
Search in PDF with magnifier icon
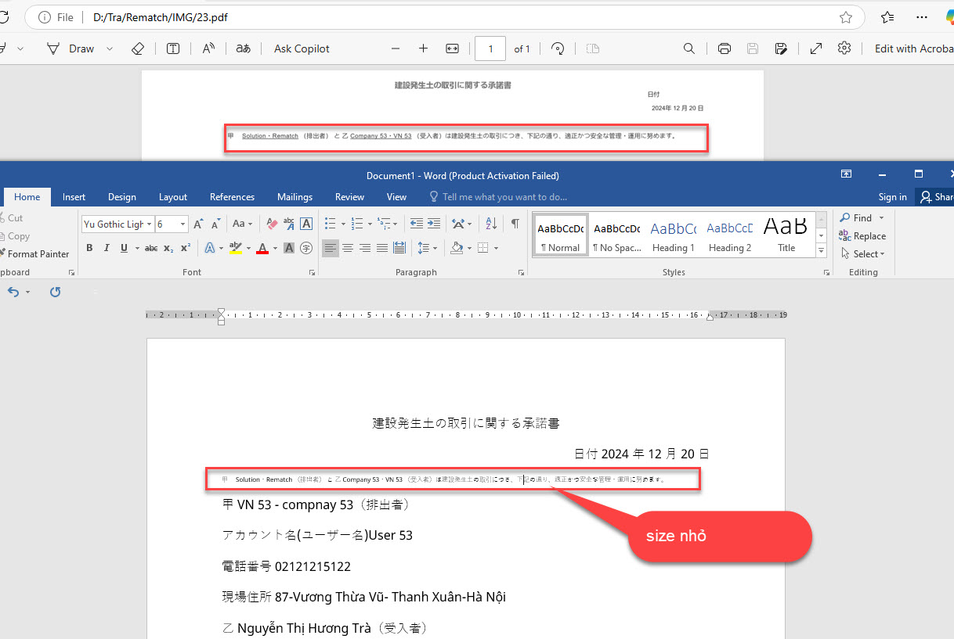pos(689,48)
